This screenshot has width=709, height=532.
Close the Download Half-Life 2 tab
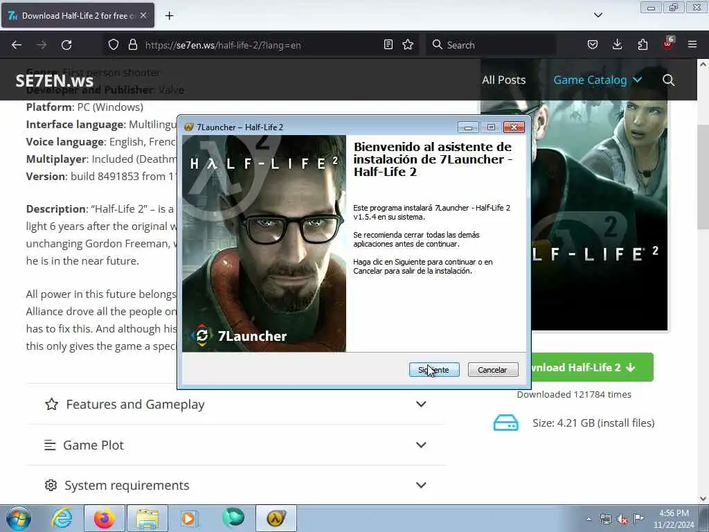click(x=143, y=15)
